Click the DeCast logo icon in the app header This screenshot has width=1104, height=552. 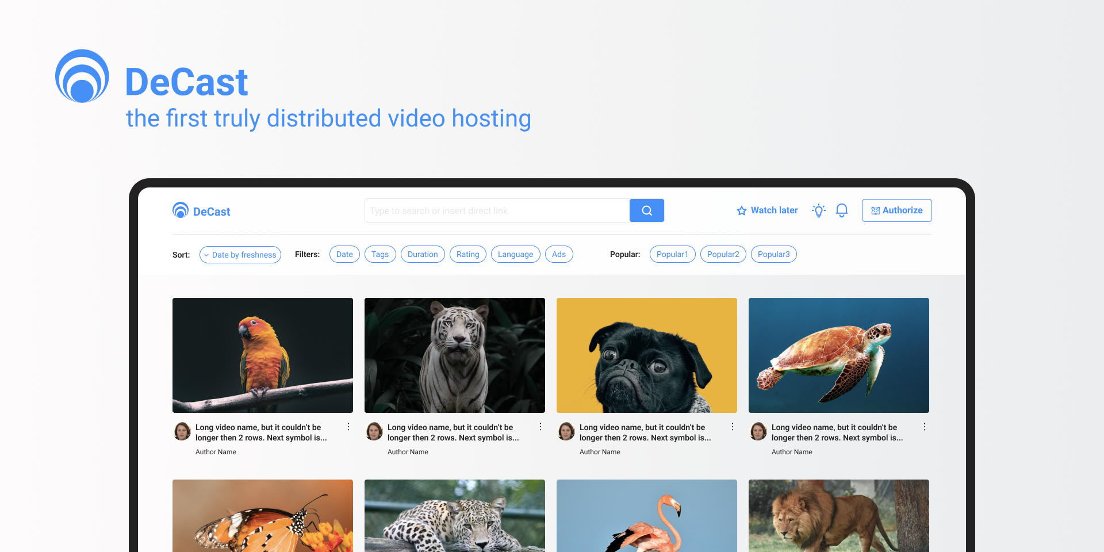coord(181,210)
